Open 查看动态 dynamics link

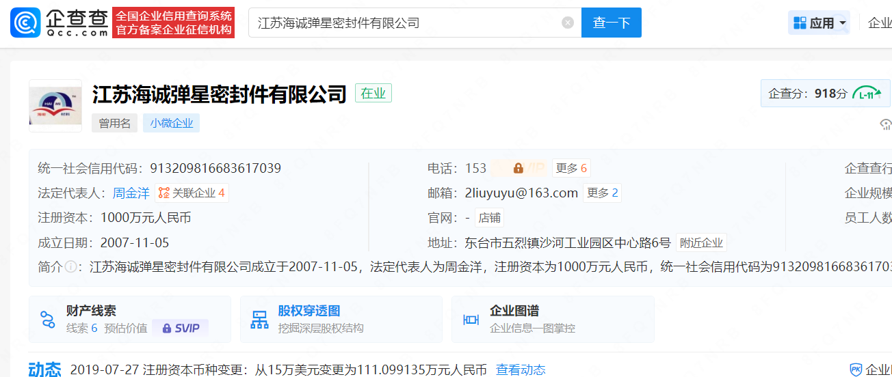[521, 369]
